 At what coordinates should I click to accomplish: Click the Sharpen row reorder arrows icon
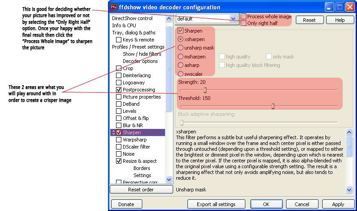(113, 132)
